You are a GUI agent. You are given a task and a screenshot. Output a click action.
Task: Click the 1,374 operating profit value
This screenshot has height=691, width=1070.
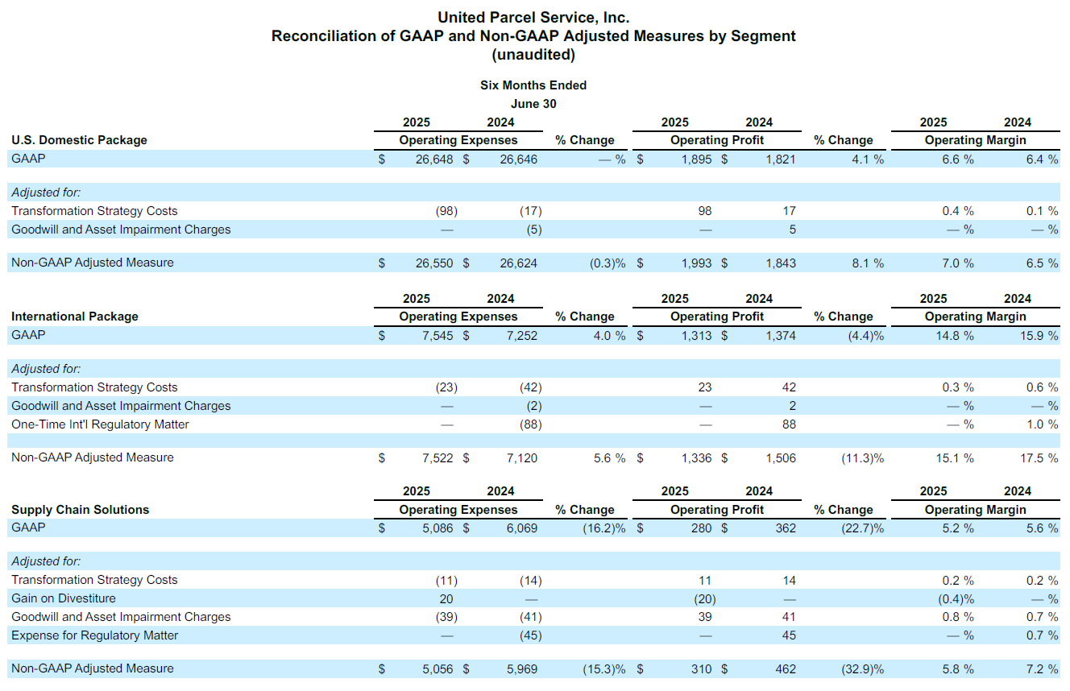point(781,336)
